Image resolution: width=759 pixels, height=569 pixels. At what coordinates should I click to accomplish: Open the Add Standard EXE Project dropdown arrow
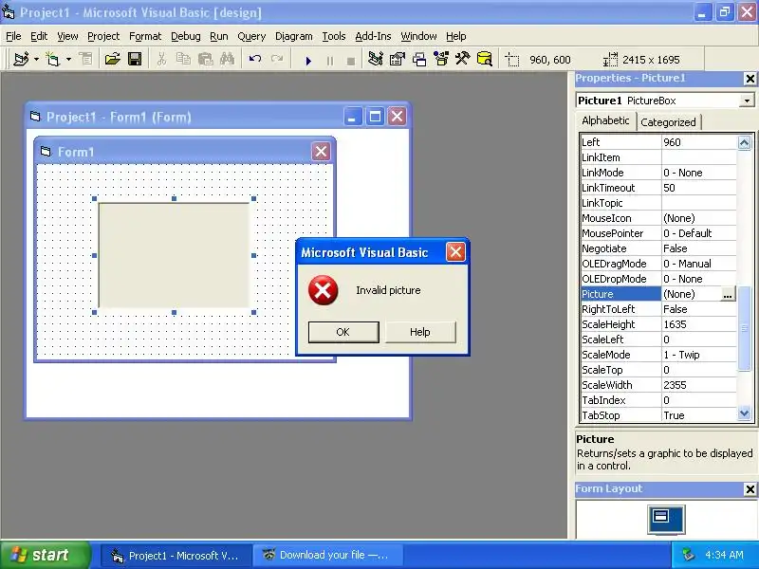tap(36, 60)
